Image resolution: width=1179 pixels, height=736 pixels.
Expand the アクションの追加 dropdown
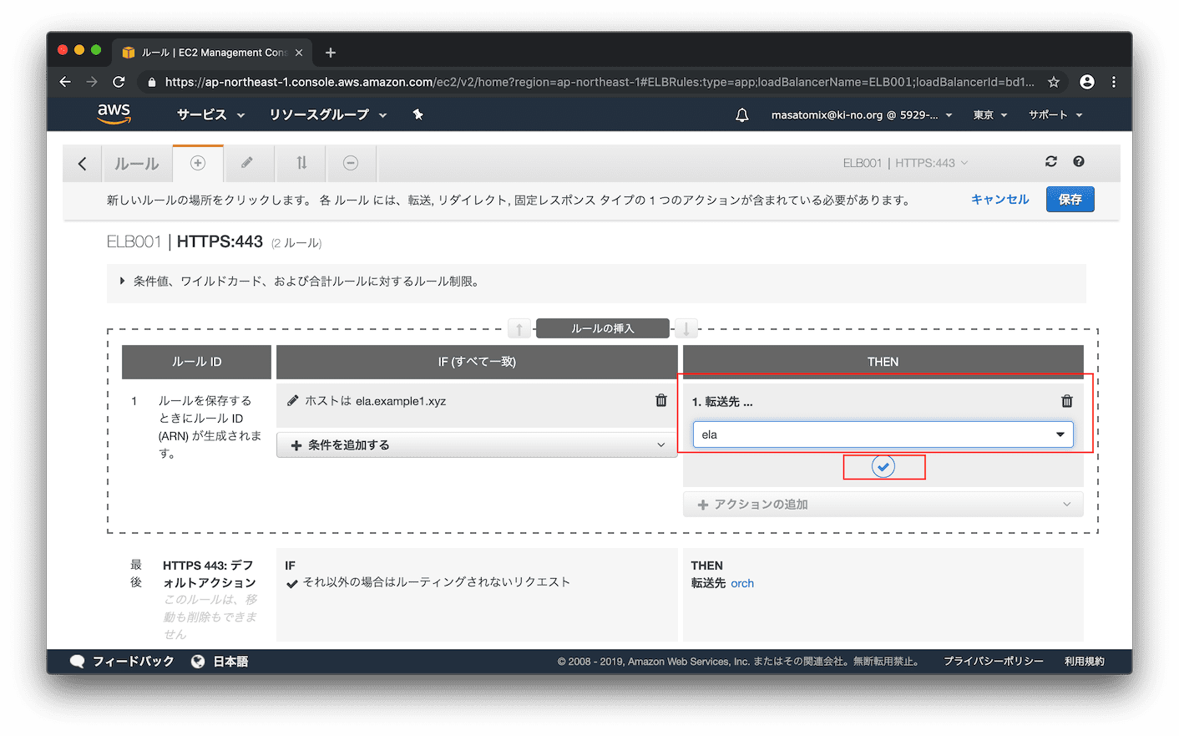[883, 505]
